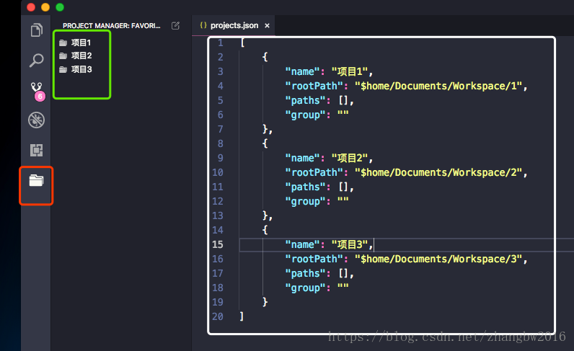
Task: Click the "paths" key on line 17
Action: click(305, 273)
